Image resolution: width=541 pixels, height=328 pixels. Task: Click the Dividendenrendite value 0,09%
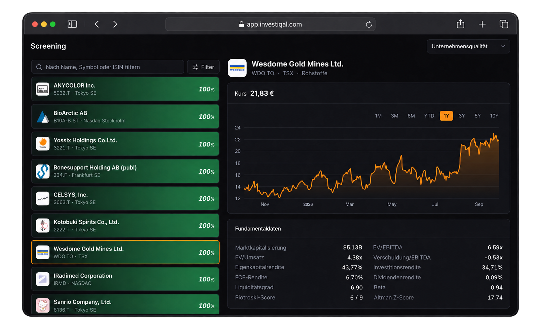[x=494, y=277]
